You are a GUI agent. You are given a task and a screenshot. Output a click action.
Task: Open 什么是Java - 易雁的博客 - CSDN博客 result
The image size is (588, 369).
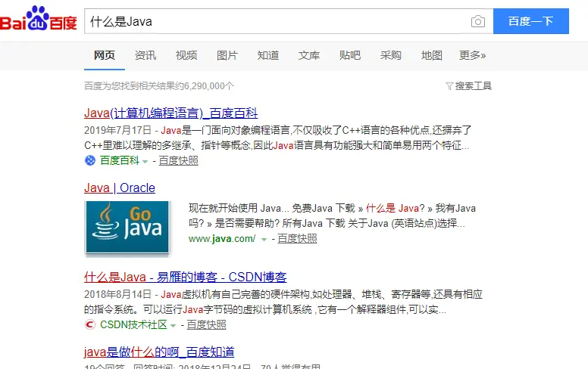185,277
